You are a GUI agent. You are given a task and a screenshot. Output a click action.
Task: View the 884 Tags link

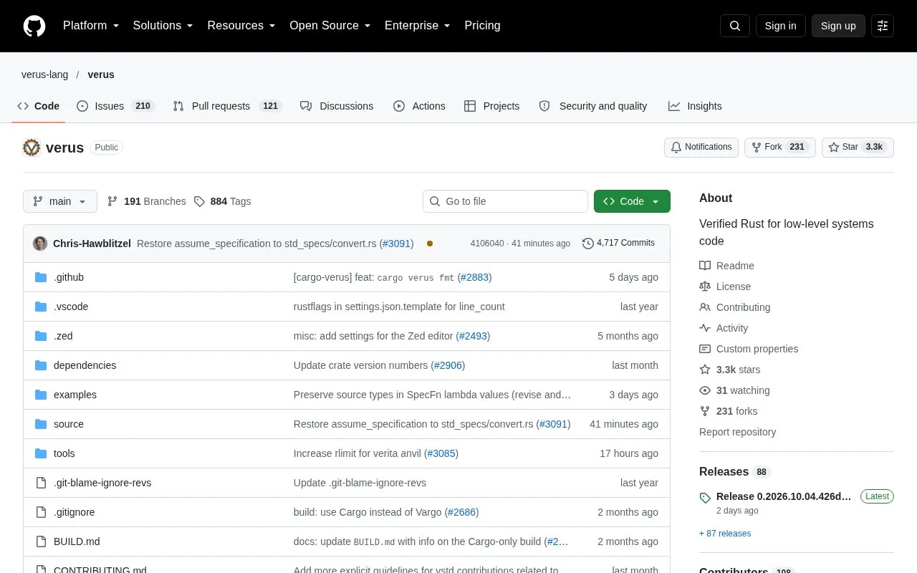tap(223, 201)
